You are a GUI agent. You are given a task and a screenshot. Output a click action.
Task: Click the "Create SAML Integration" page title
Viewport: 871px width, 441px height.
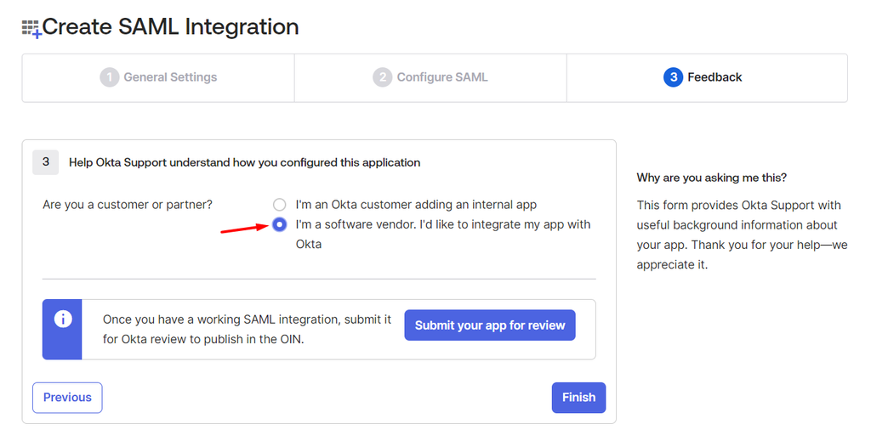(x=170, y=26)
